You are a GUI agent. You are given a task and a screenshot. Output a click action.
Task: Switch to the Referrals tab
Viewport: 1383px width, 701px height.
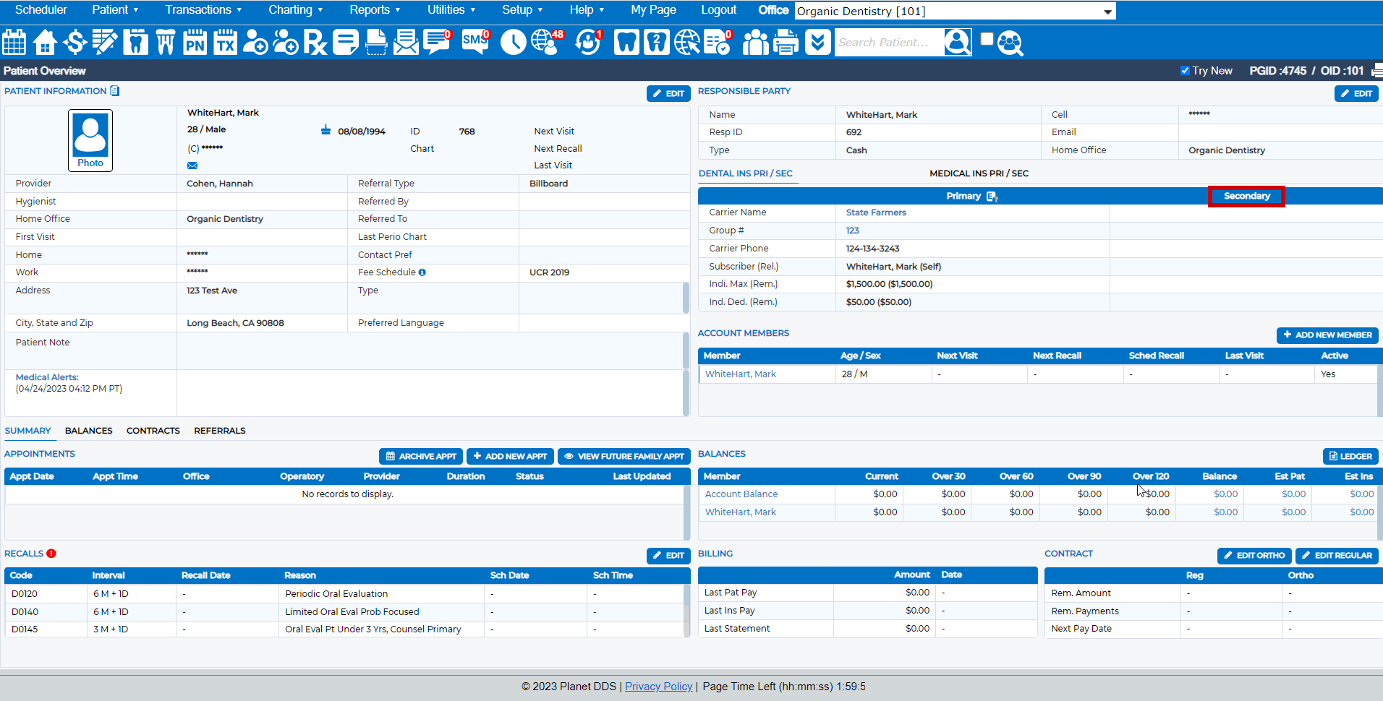[x=220, y=431]
